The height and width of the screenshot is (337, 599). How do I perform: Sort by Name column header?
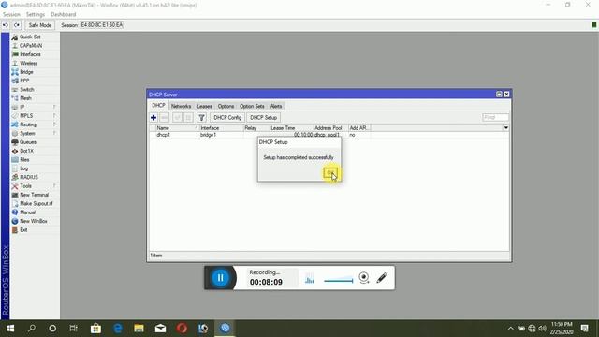tap(177, 128)
